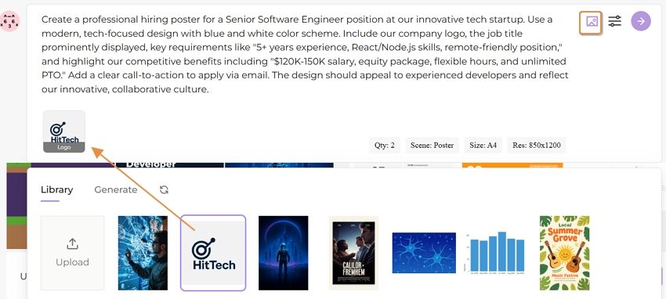Open the Size: A4 selector

pyautogui.click(x=483, y=145)
